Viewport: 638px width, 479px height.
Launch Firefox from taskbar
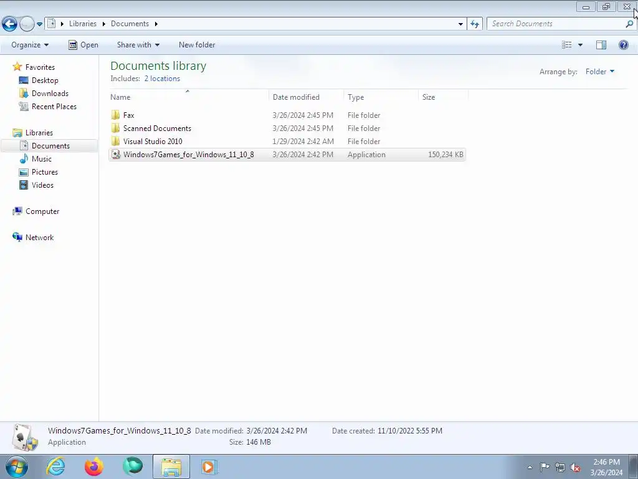click(94, 467)
